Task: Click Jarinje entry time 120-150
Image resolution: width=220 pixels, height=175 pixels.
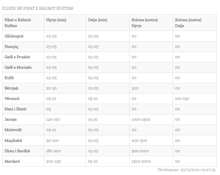Action: pos(53,119)
